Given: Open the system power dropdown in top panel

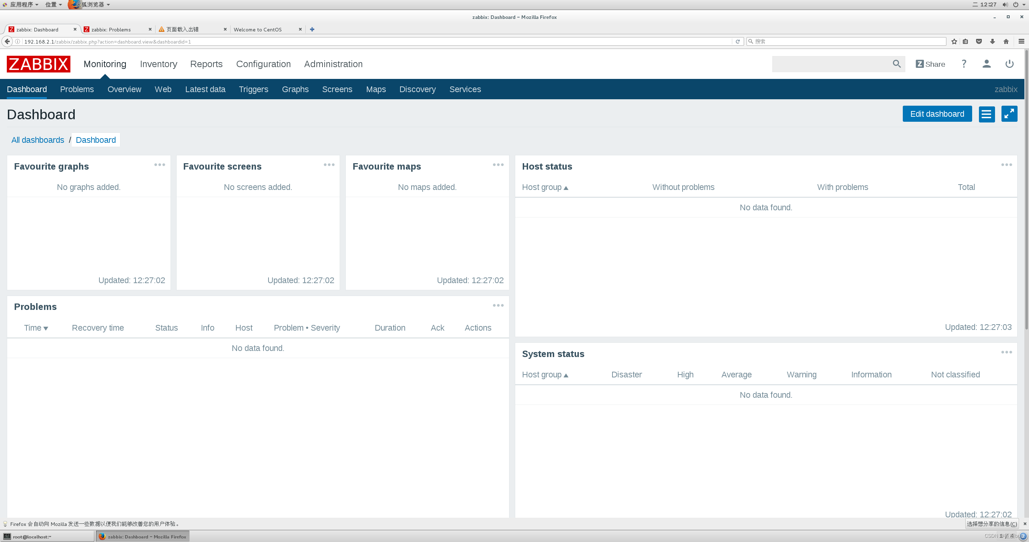Looking at the screenshot, I should (x=1018, y=4).
